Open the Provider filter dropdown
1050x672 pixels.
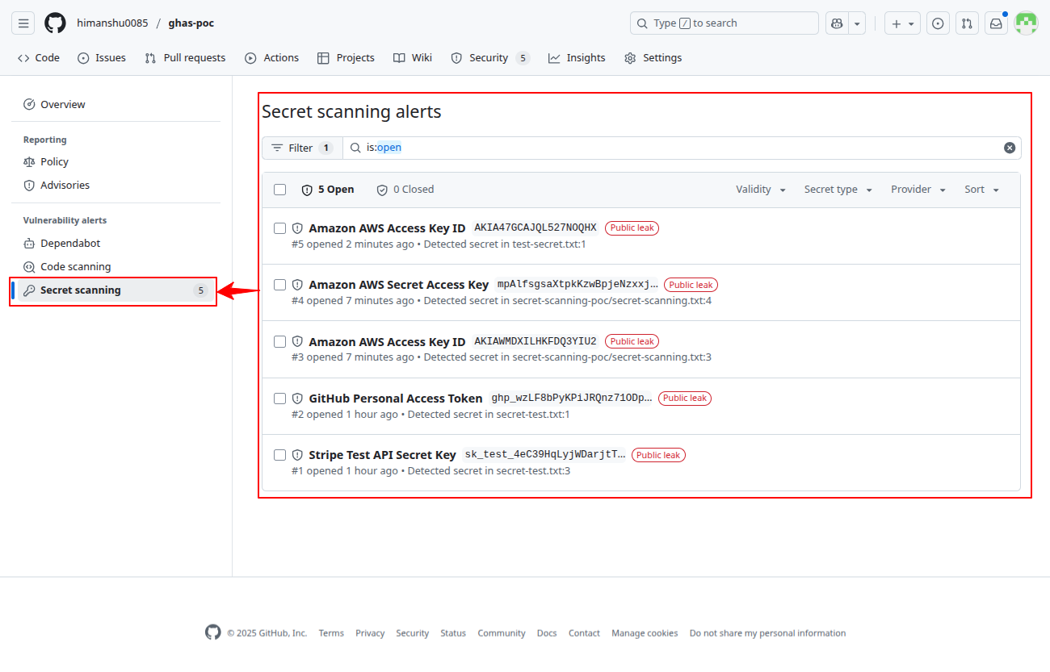pyautogui.click(x=917, y=189)
